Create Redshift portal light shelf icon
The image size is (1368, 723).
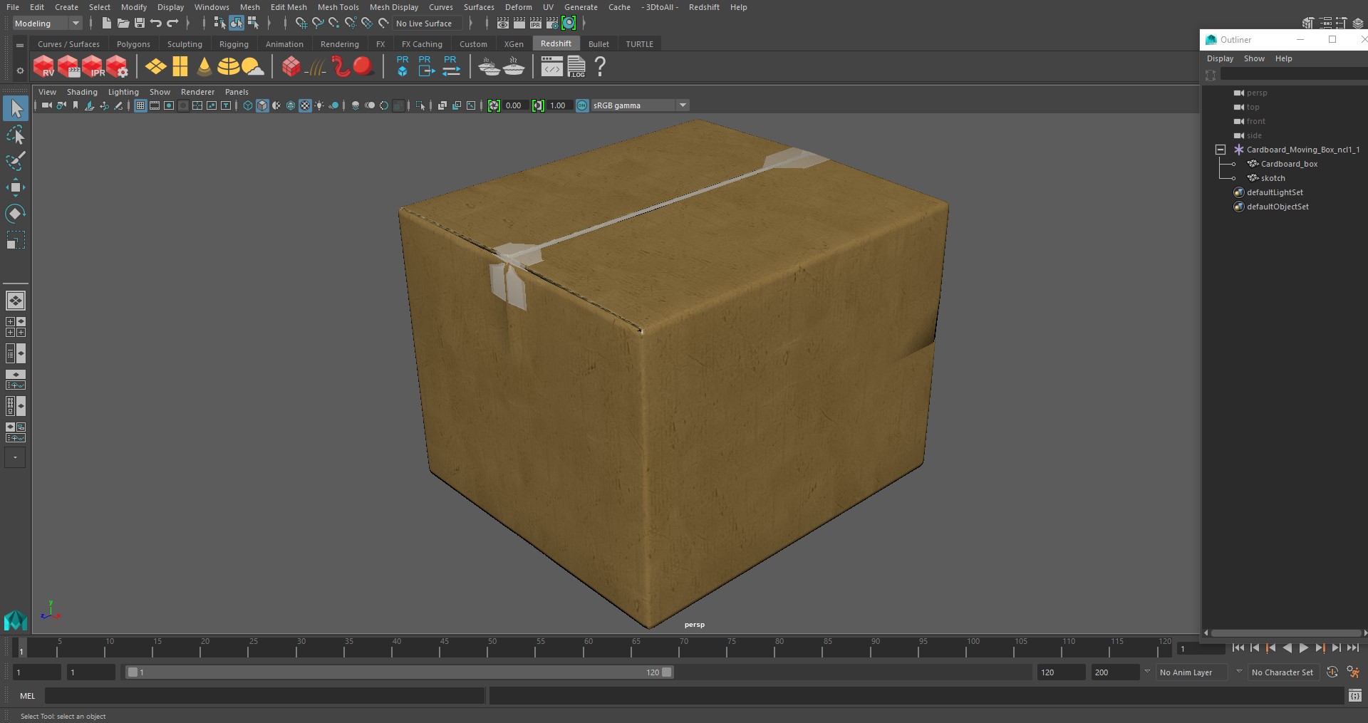point(180,67)
